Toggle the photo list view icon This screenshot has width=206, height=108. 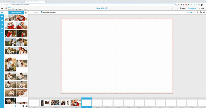(26, 13)
